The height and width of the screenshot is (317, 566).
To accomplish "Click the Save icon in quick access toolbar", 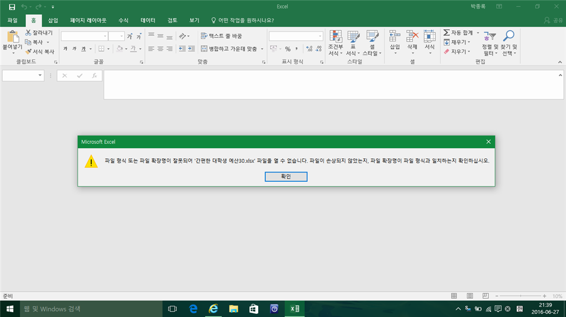I will pos(12,7).
